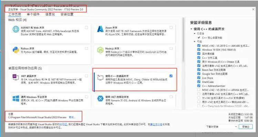Screen dimensions: 258x137
Task: Check the Node.js development workload box
Action: pos(171,48)
